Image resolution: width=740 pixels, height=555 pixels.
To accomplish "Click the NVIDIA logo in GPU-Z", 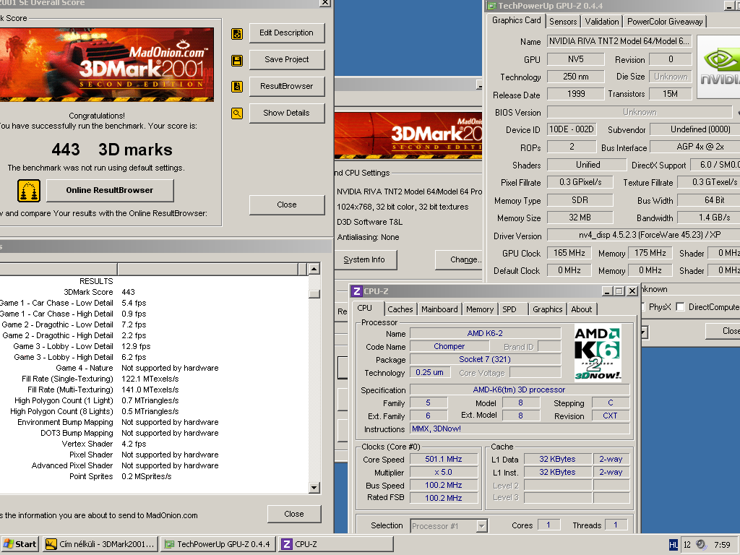I will (719, 66).
